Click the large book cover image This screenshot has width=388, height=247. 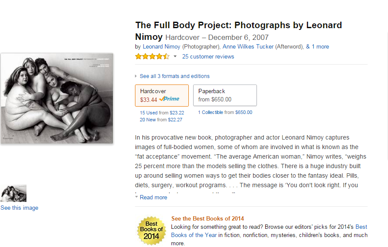coord(57,98)
